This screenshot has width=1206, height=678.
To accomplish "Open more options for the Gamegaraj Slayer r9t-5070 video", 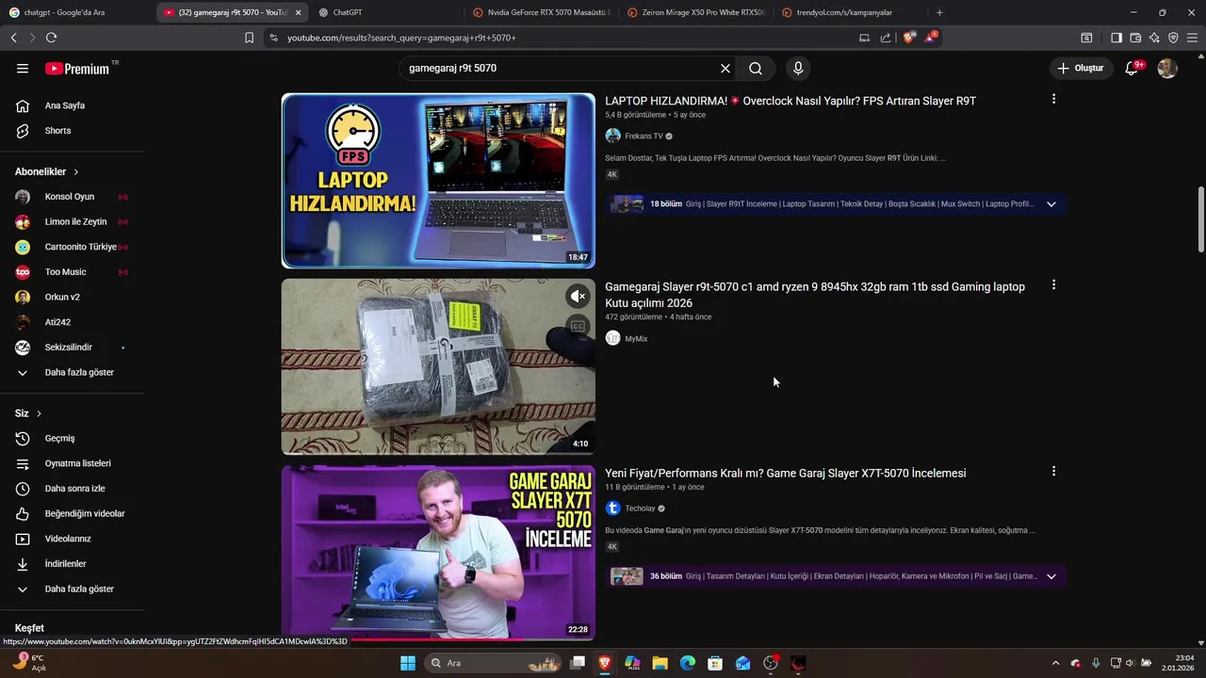I will [1053, 284].
